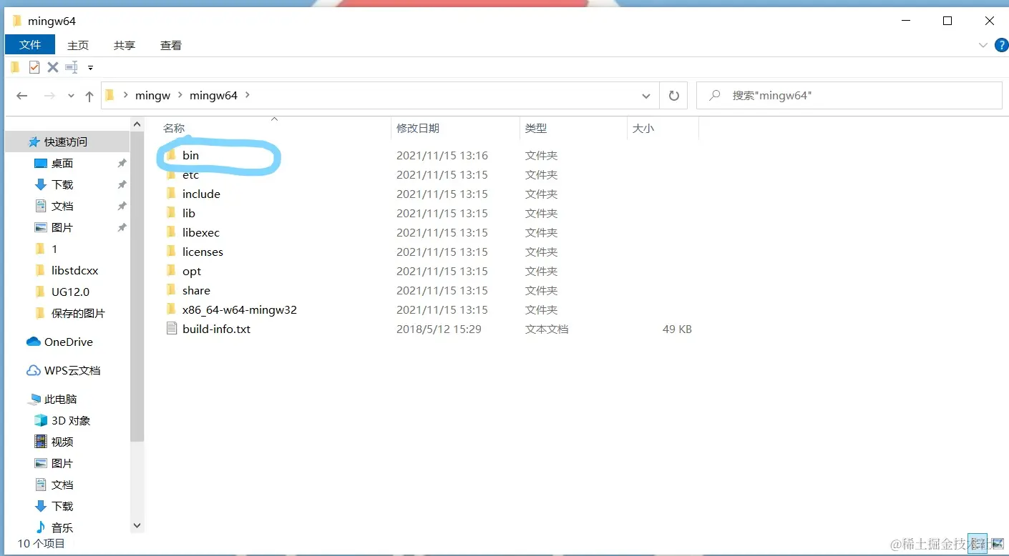Image resolution: width=1009 pixels, height=556 pixels.
Task: Open the recent locations dropdown arrow
Action: click(x=71, y=96)
